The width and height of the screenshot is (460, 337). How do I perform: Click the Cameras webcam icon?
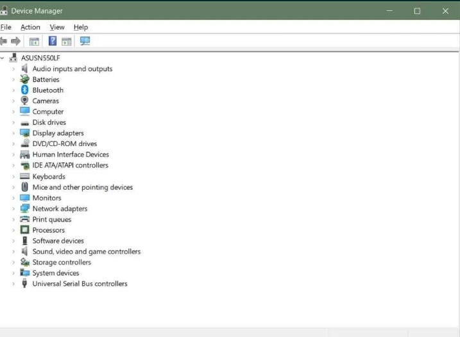pos(24,101)
